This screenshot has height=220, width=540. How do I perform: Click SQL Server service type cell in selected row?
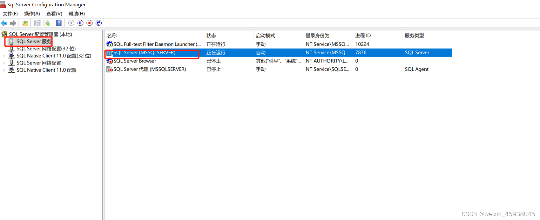click(x=417, y=53)
